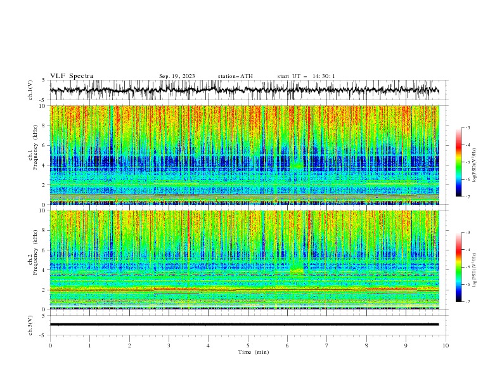This screenshot has width=502, height=388.
Task: Click time axis tick label '10'
Action: point(446,346)
